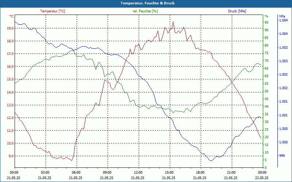Click the "03:00" time axis label
The height and width of the screenshot is (182, 292).
coord(45,173)
